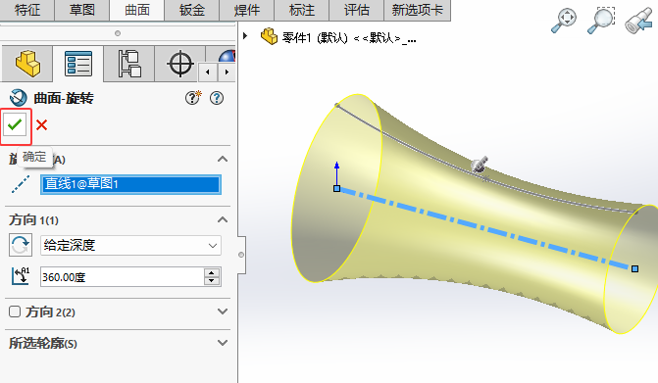The image size is (658, 383).
Task: Open the FeatureManager design tree icon tab
Action: (27, 64)
